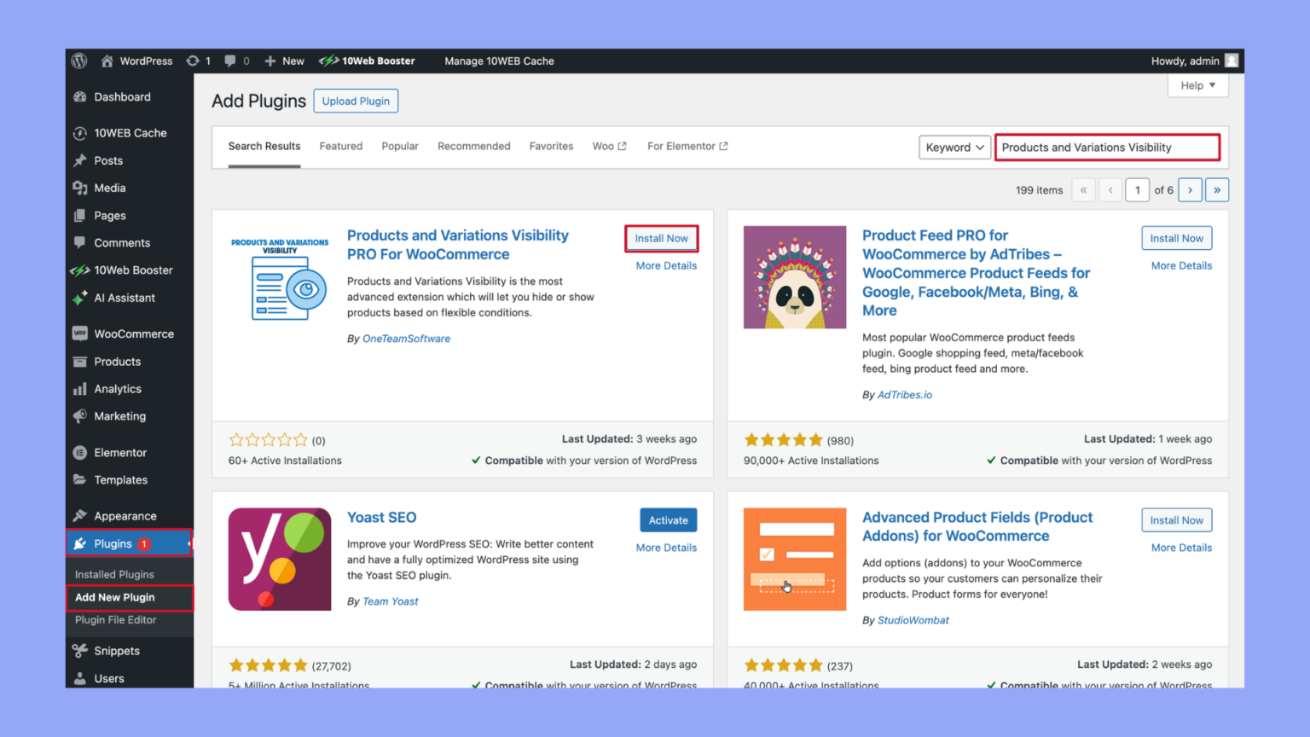Click the Analytics bar-chart icon
Viewport: 1310px width, 737px height.
79,388
